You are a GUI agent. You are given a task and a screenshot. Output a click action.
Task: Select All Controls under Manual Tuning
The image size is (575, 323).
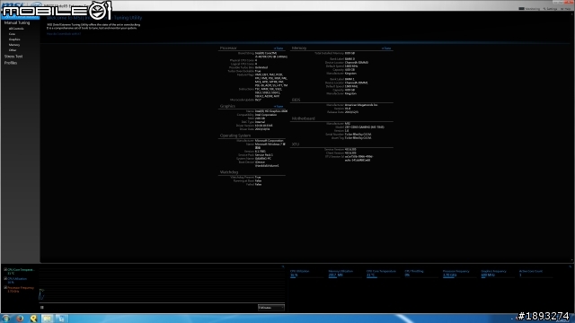pyautogui.click(x=16, y=29)
